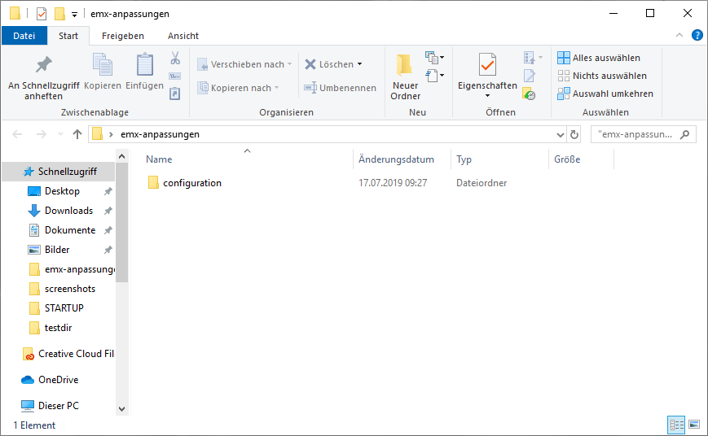Expand the address bar history dropdown
This screenshot has width=708, height=436.
point(560,135)
